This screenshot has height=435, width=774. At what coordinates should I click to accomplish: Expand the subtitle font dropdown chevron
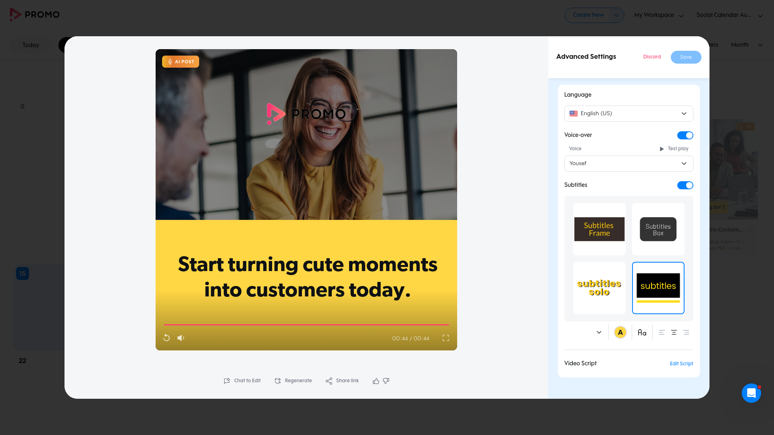pyautogui.click(x=599, y=332)
